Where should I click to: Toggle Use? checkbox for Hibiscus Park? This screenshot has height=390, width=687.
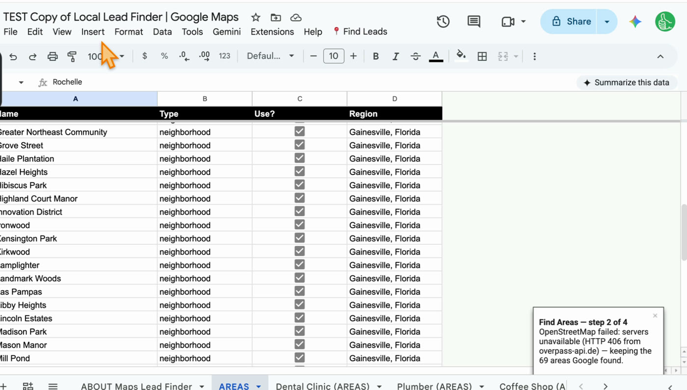tap(299, 184)
